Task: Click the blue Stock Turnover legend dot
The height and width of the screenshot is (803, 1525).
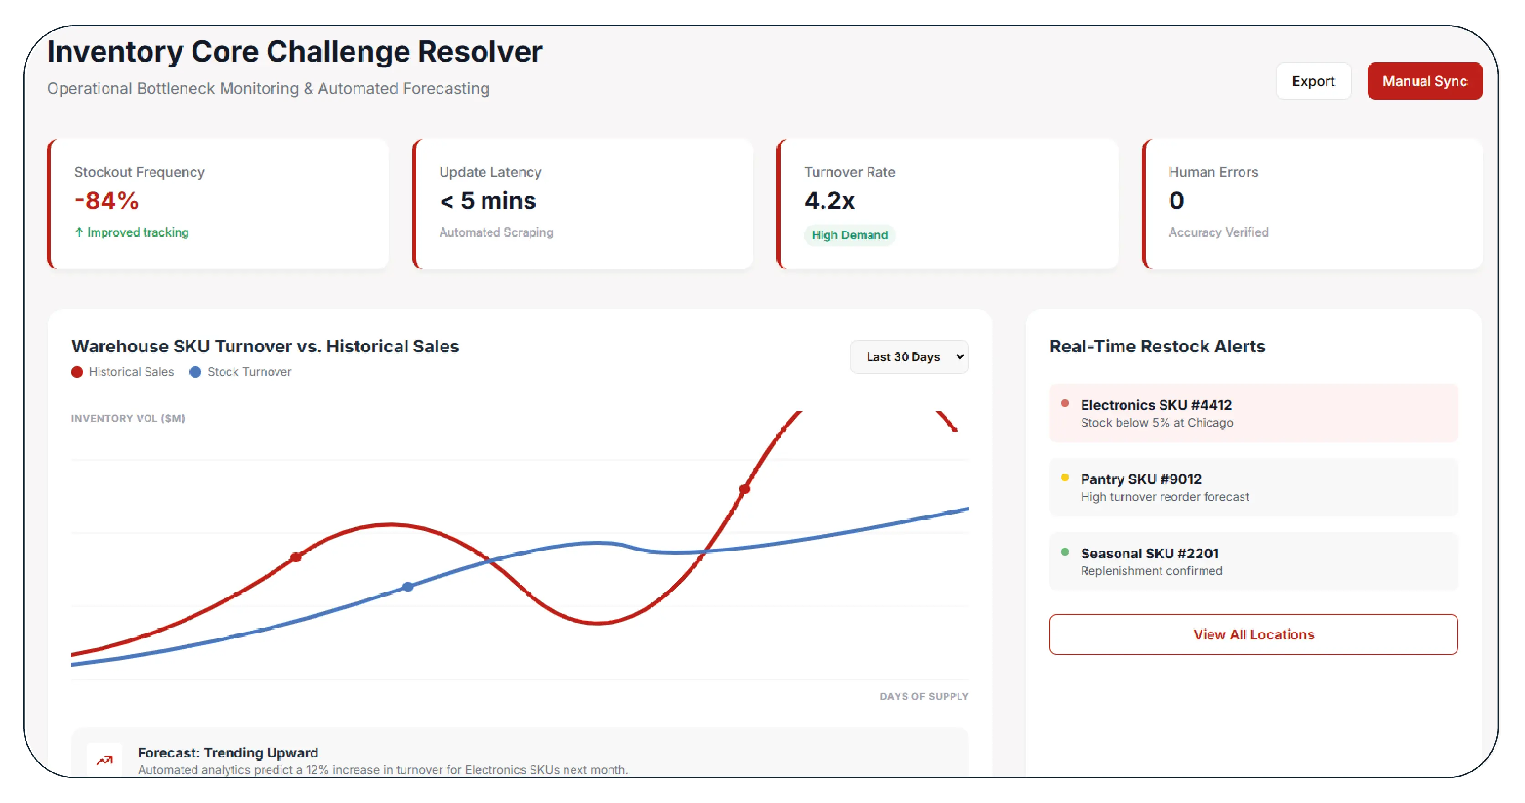Action: 195,372
